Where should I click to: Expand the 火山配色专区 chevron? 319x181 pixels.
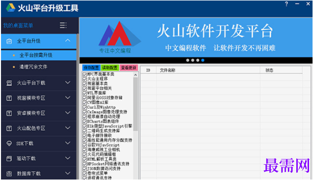[x=68, y=128]
